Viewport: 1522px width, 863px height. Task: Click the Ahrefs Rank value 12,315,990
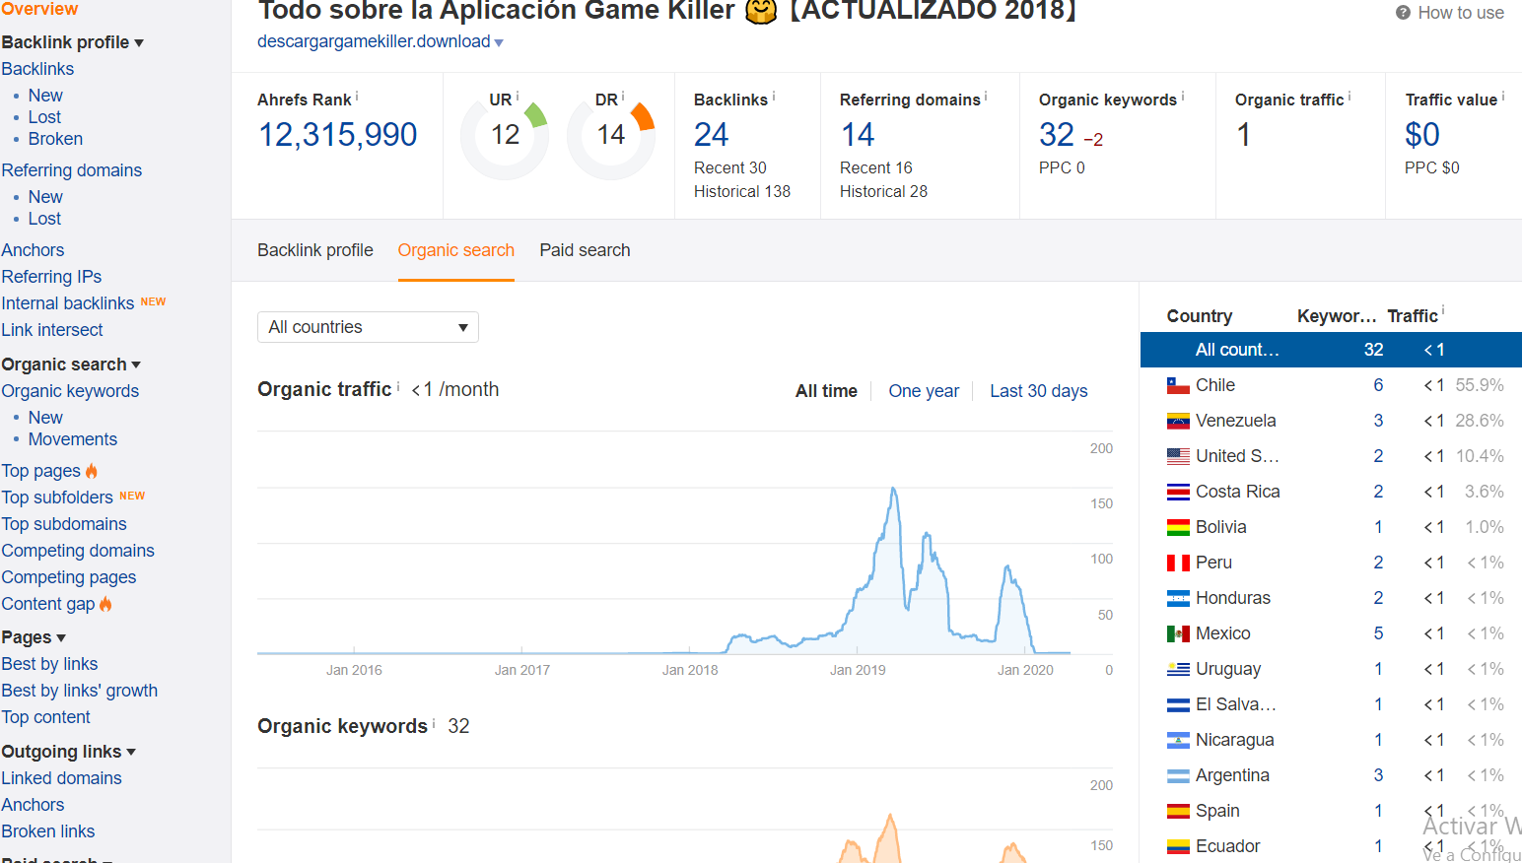pos(337,134)
